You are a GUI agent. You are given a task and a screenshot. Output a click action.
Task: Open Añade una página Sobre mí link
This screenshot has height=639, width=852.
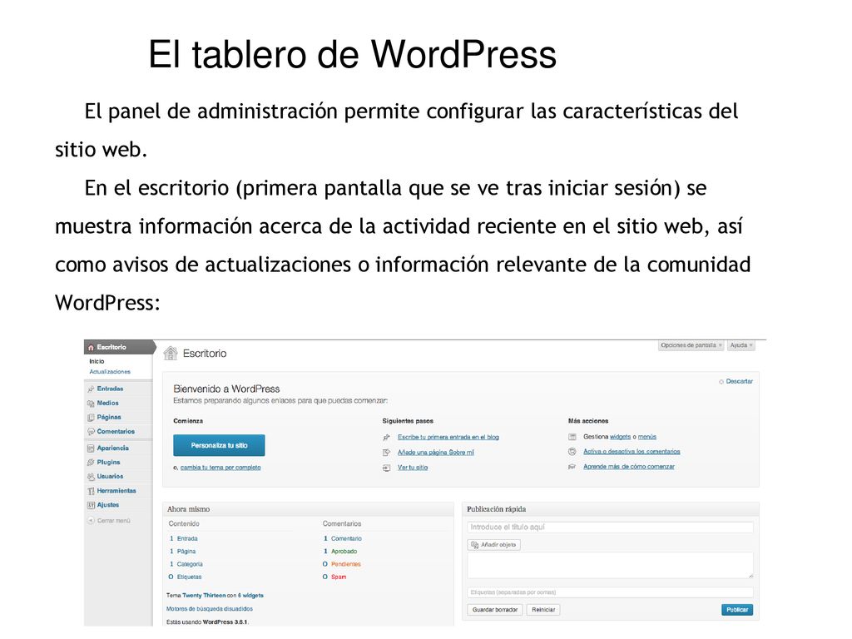coord(436,453)
